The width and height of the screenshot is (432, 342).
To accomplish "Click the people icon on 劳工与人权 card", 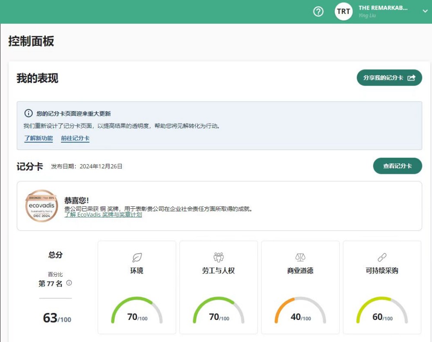I will 219,257.
